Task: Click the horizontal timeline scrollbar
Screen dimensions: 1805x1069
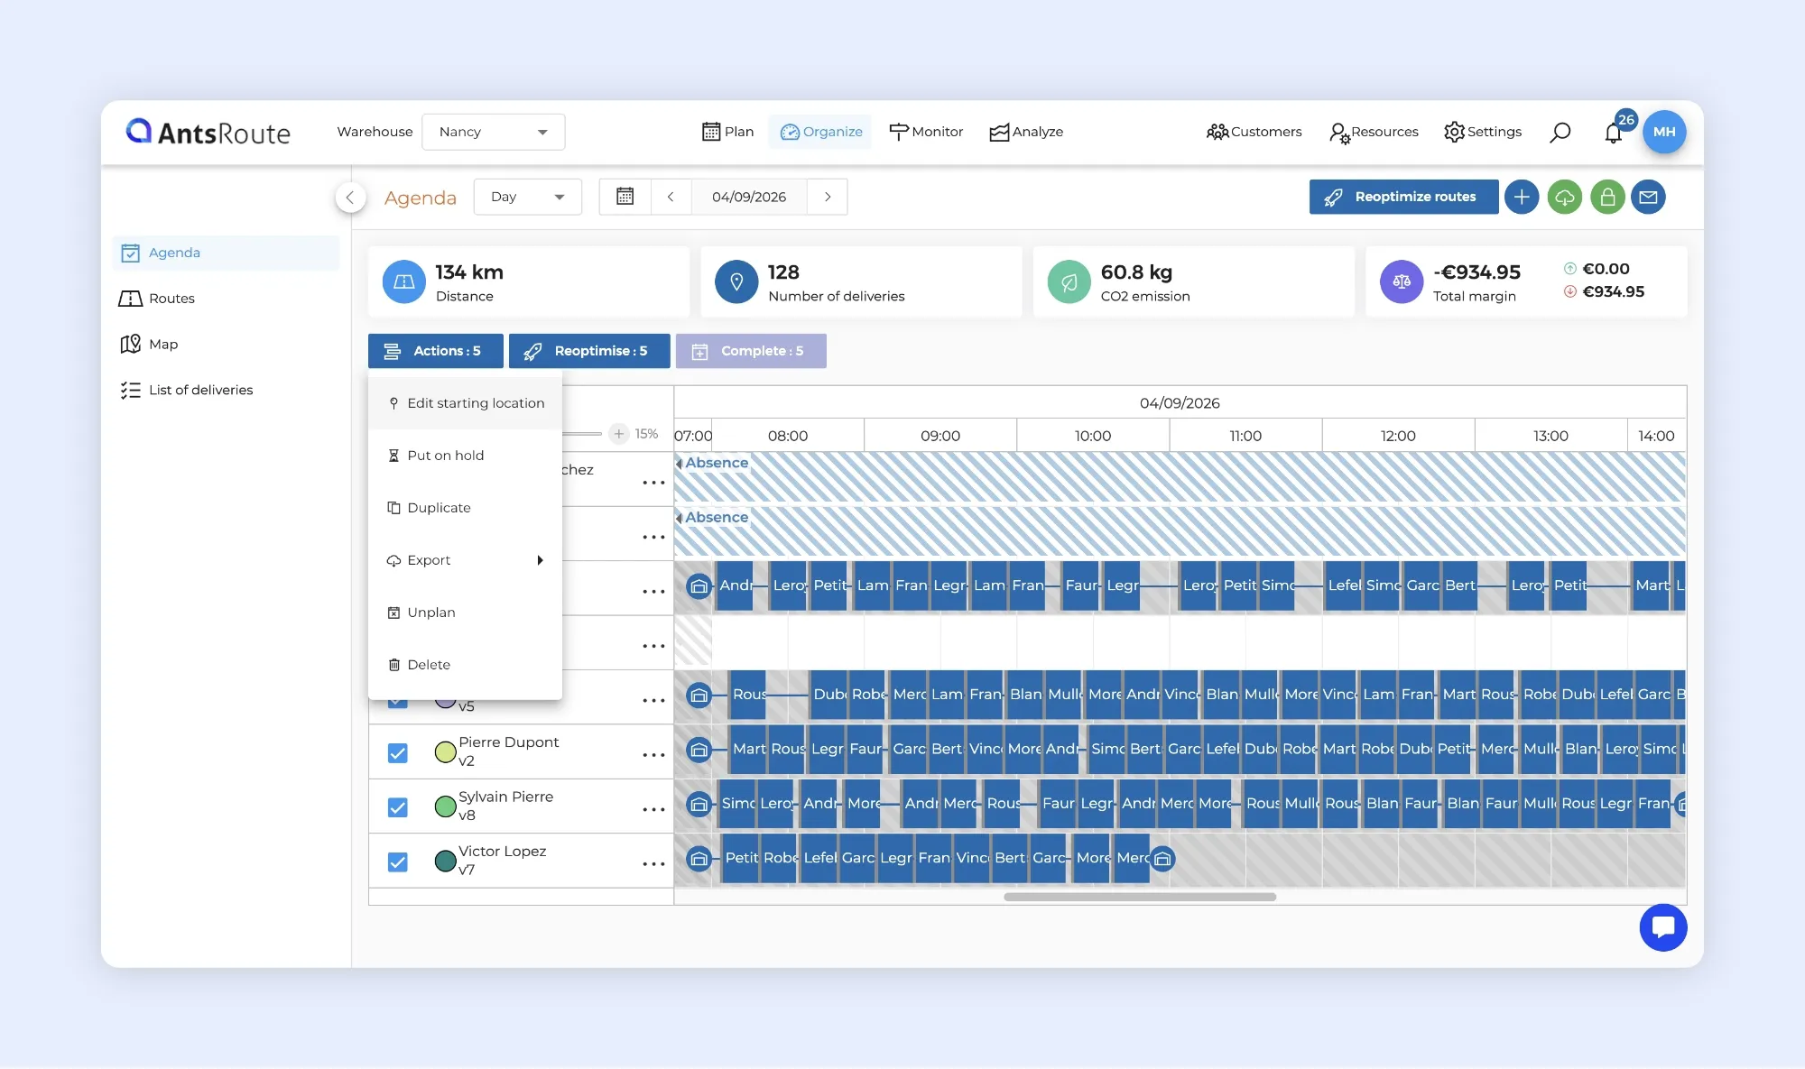Action: tap(1140, 897)
